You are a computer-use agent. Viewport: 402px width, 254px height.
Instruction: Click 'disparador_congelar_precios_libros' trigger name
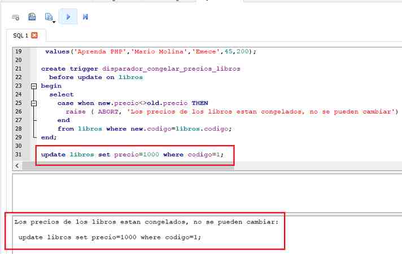(x=171, y=69)
